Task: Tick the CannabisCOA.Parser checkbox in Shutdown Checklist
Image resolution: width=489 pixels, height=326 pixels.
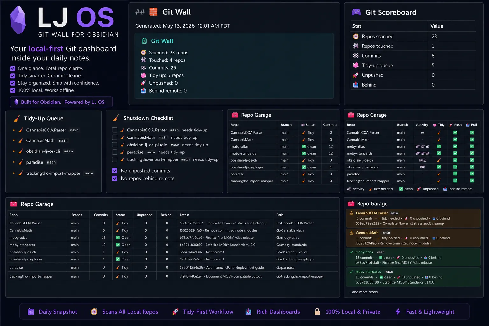Action: (115, 130)
